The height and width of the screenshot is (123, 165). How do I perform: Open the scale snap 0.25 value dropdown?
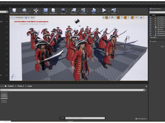coord(136,17)
